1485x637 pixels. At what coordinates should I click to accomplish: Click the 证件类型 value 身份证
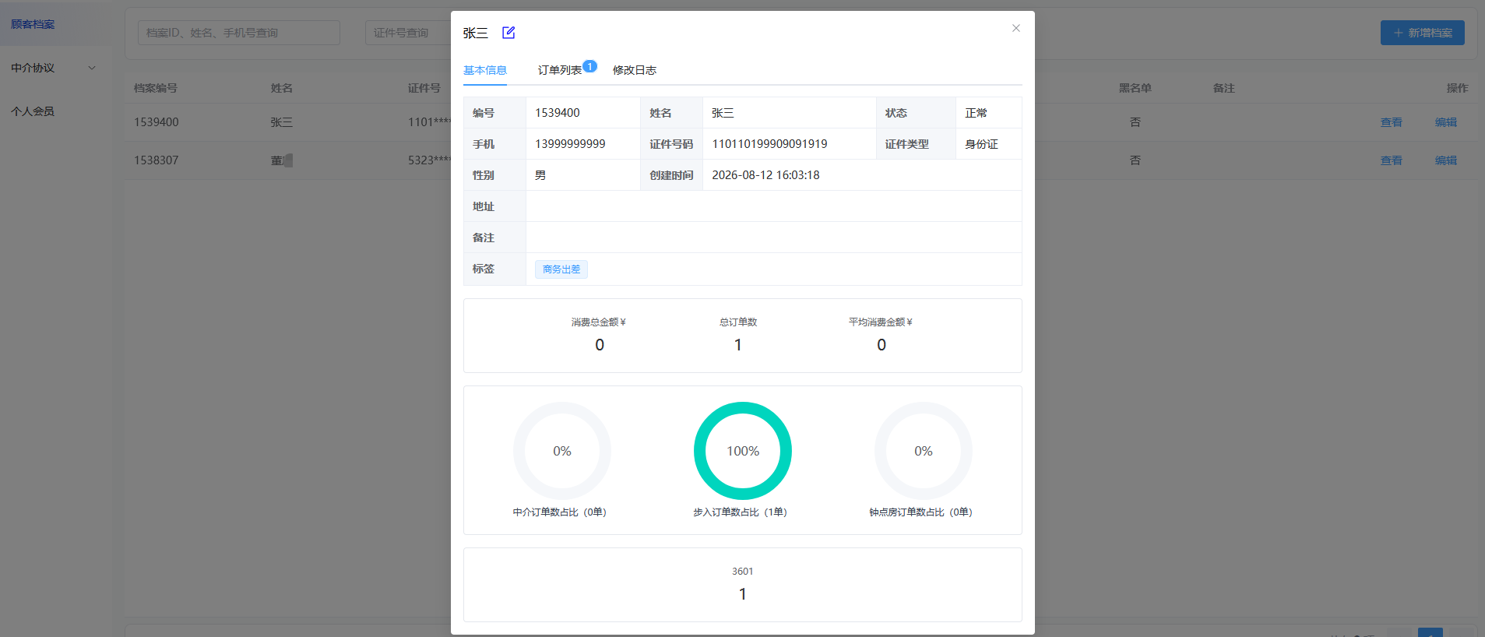981,144
